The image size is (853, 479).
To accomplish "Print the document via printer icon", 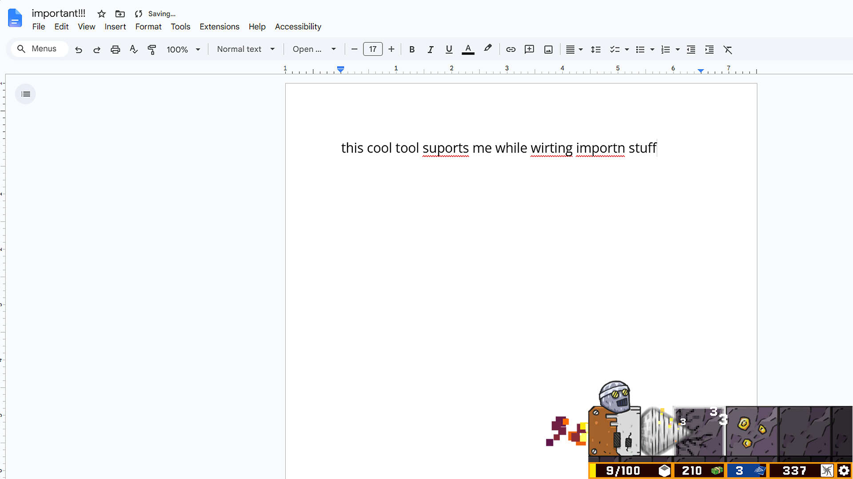I will tap(116, 50).
